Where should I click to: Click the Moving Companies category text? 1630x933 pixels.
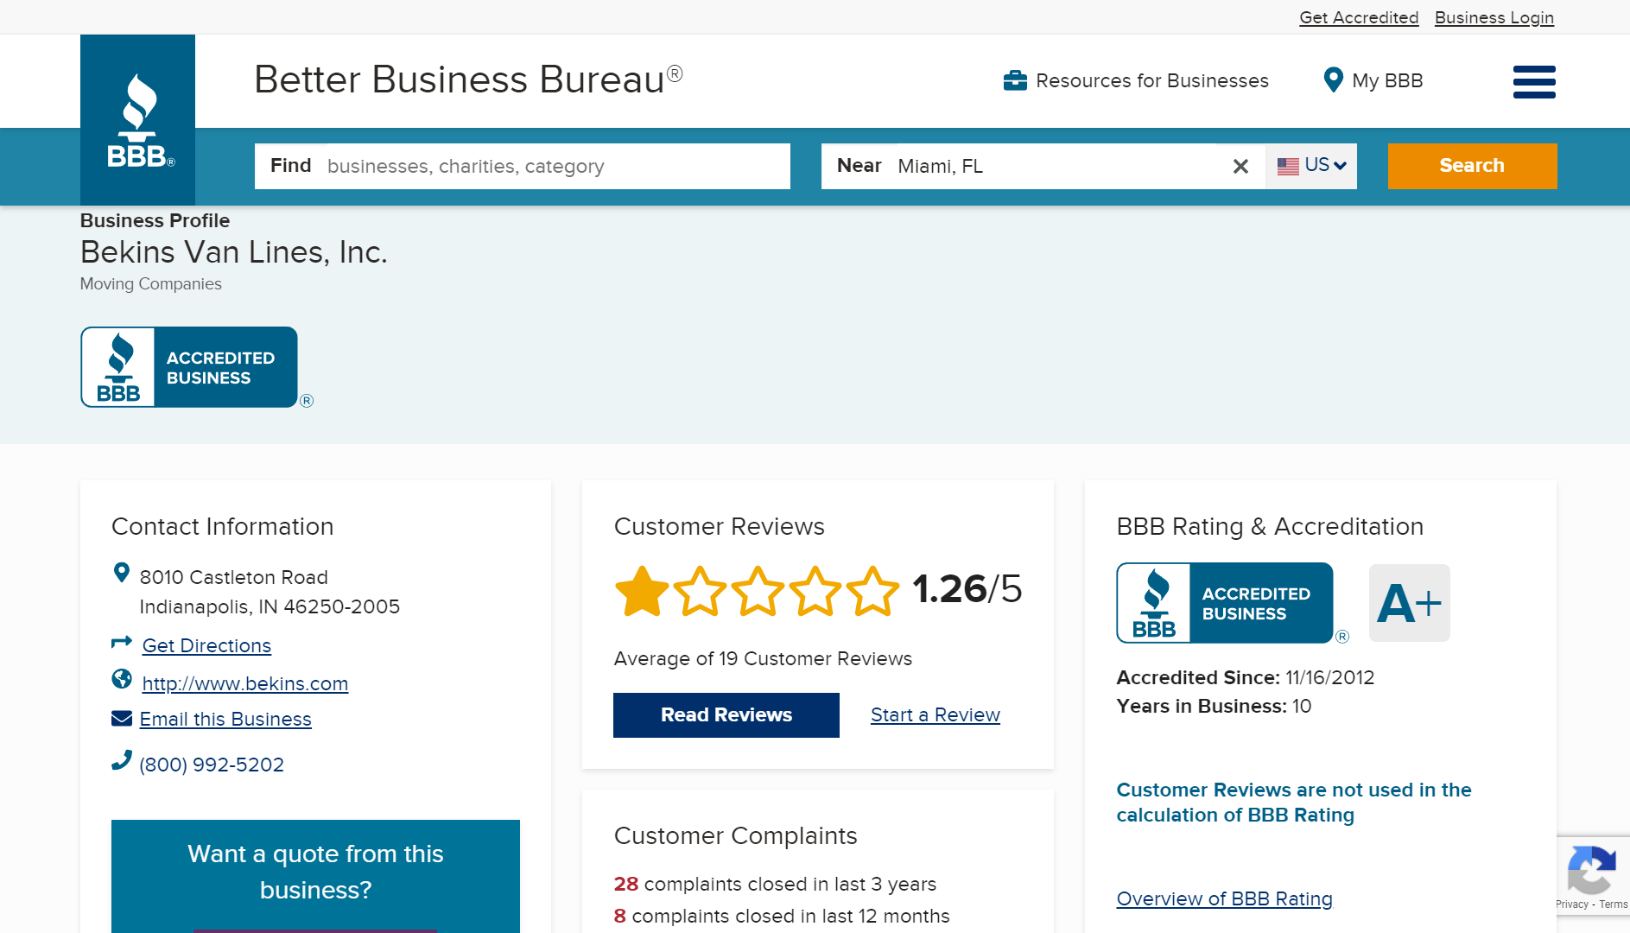[x=151, y=284]
